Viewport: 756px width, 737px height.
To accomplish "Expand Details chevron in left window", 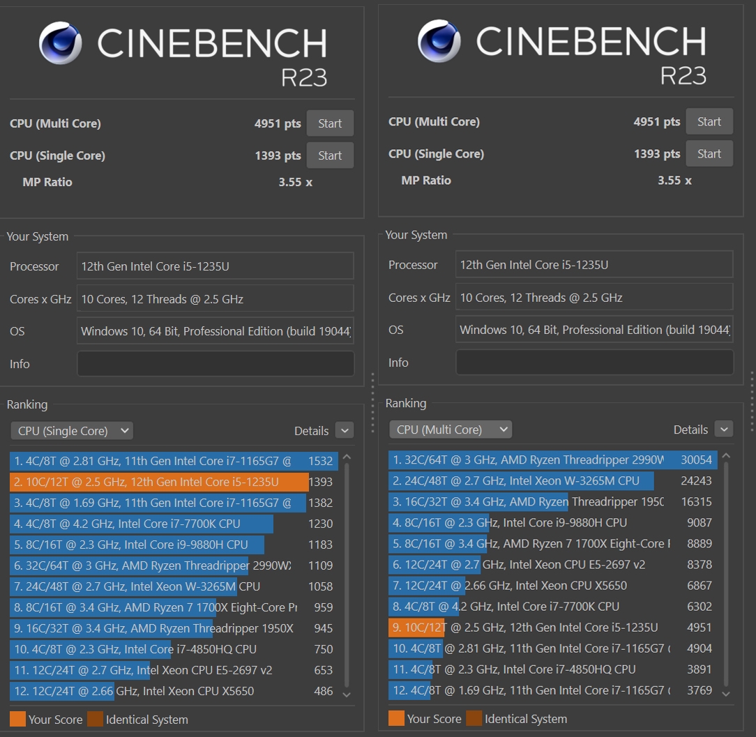I will (x=345, y=430).
